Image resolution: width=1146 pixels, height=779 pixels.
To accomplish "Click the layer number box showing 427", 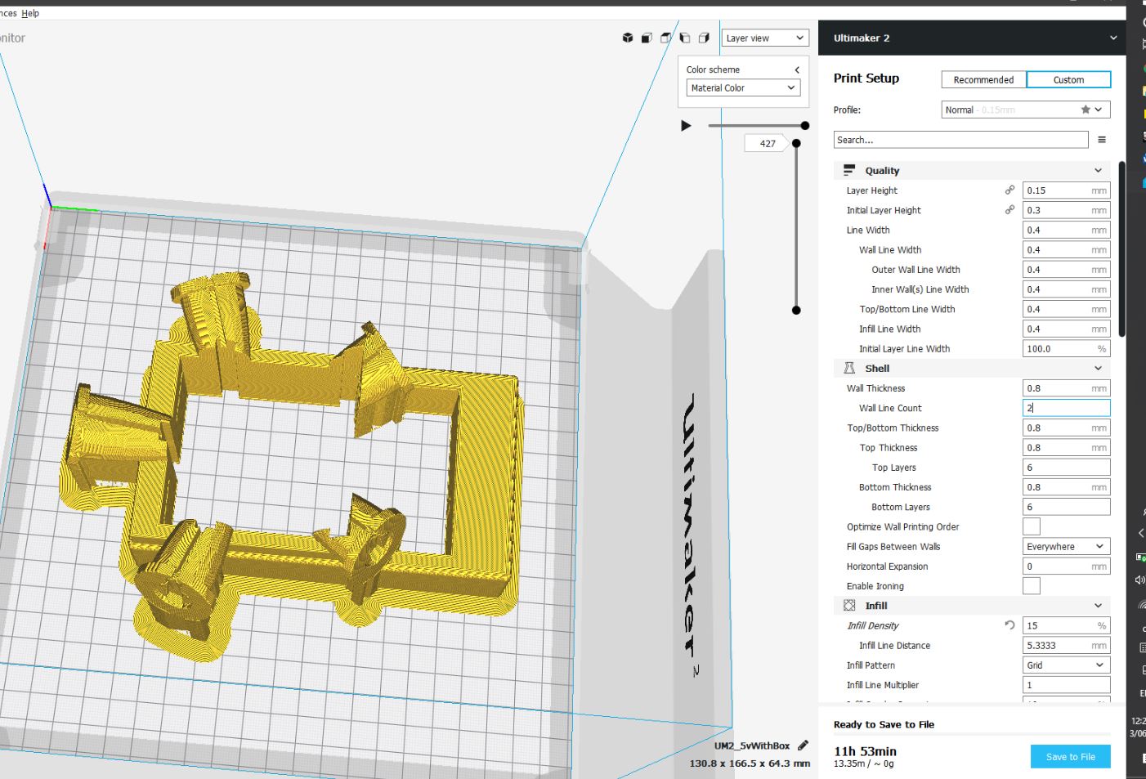I will (767, 144).
